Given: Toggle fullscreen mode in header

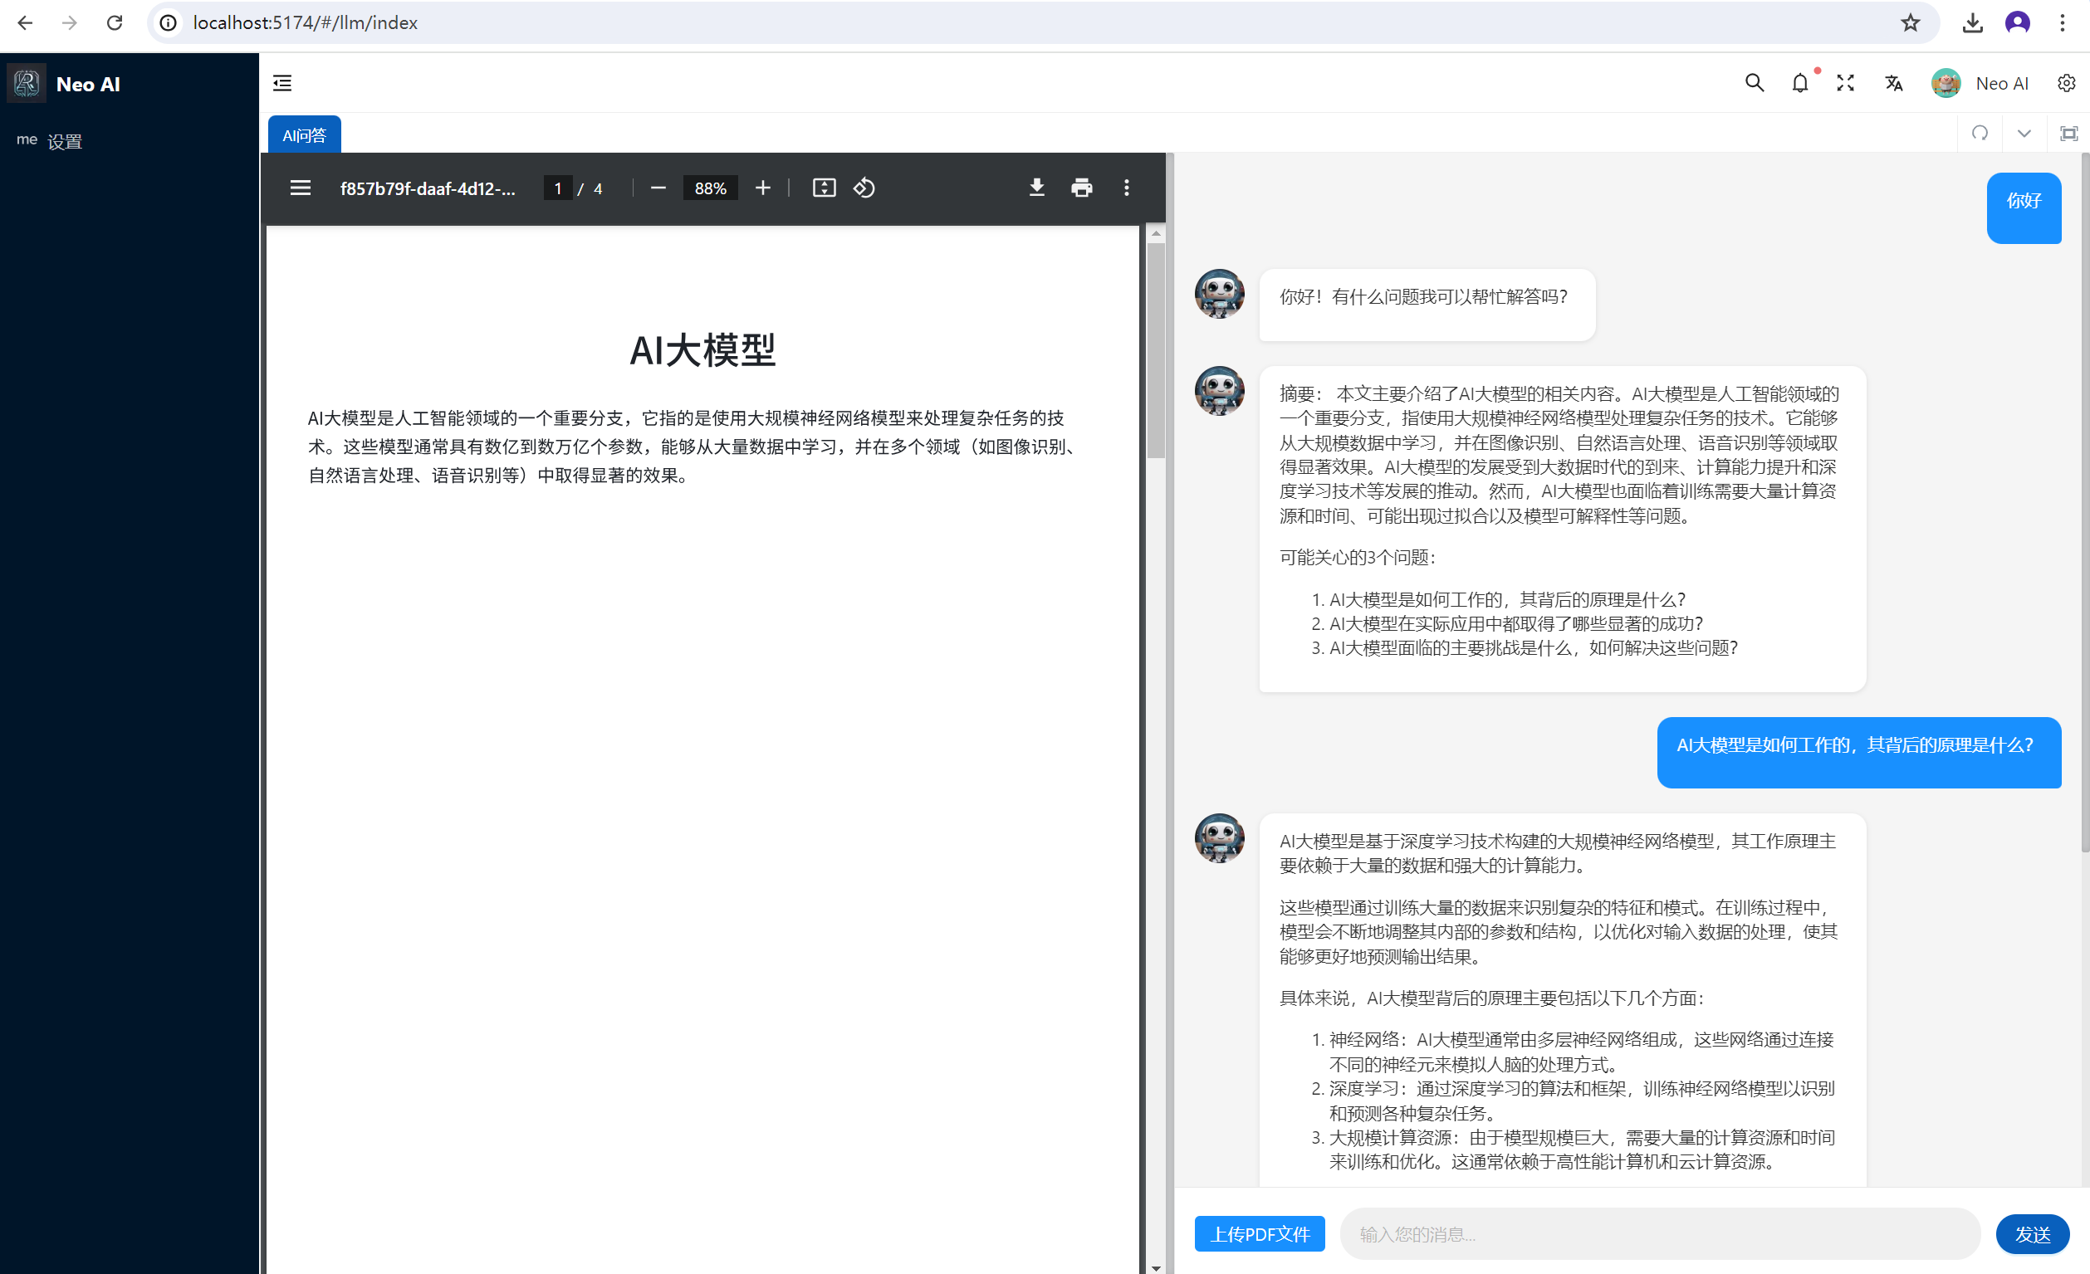Looking at the screenshot, I should coord(1846,83).
